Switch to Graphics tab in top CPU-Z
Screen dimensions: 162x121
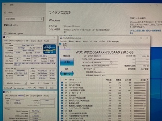click(34, 41)
